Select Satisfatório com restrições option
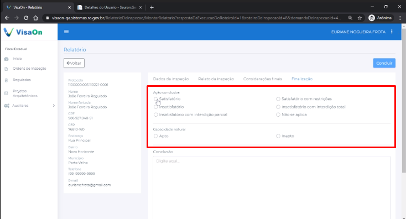 click(278, 99)
